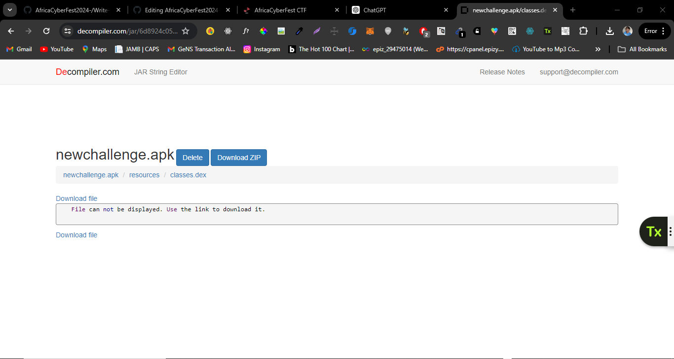Click the React DevTools extension icon

tap(227, 31)
